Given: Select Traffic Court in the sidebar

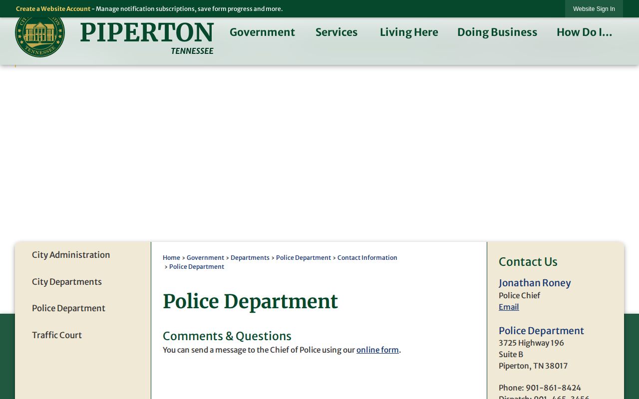Looking at the screenshot, I should 57,335.
